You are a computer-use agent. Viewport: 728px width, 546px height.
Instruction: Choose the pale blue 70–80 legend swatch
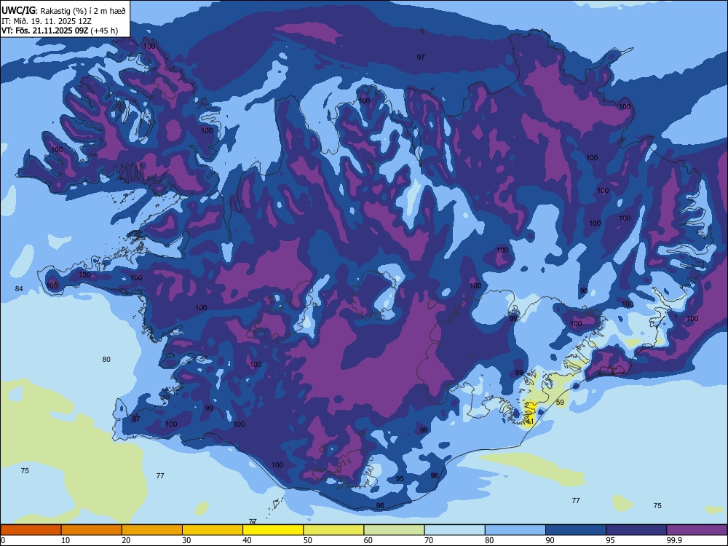(x=454, y=530)
